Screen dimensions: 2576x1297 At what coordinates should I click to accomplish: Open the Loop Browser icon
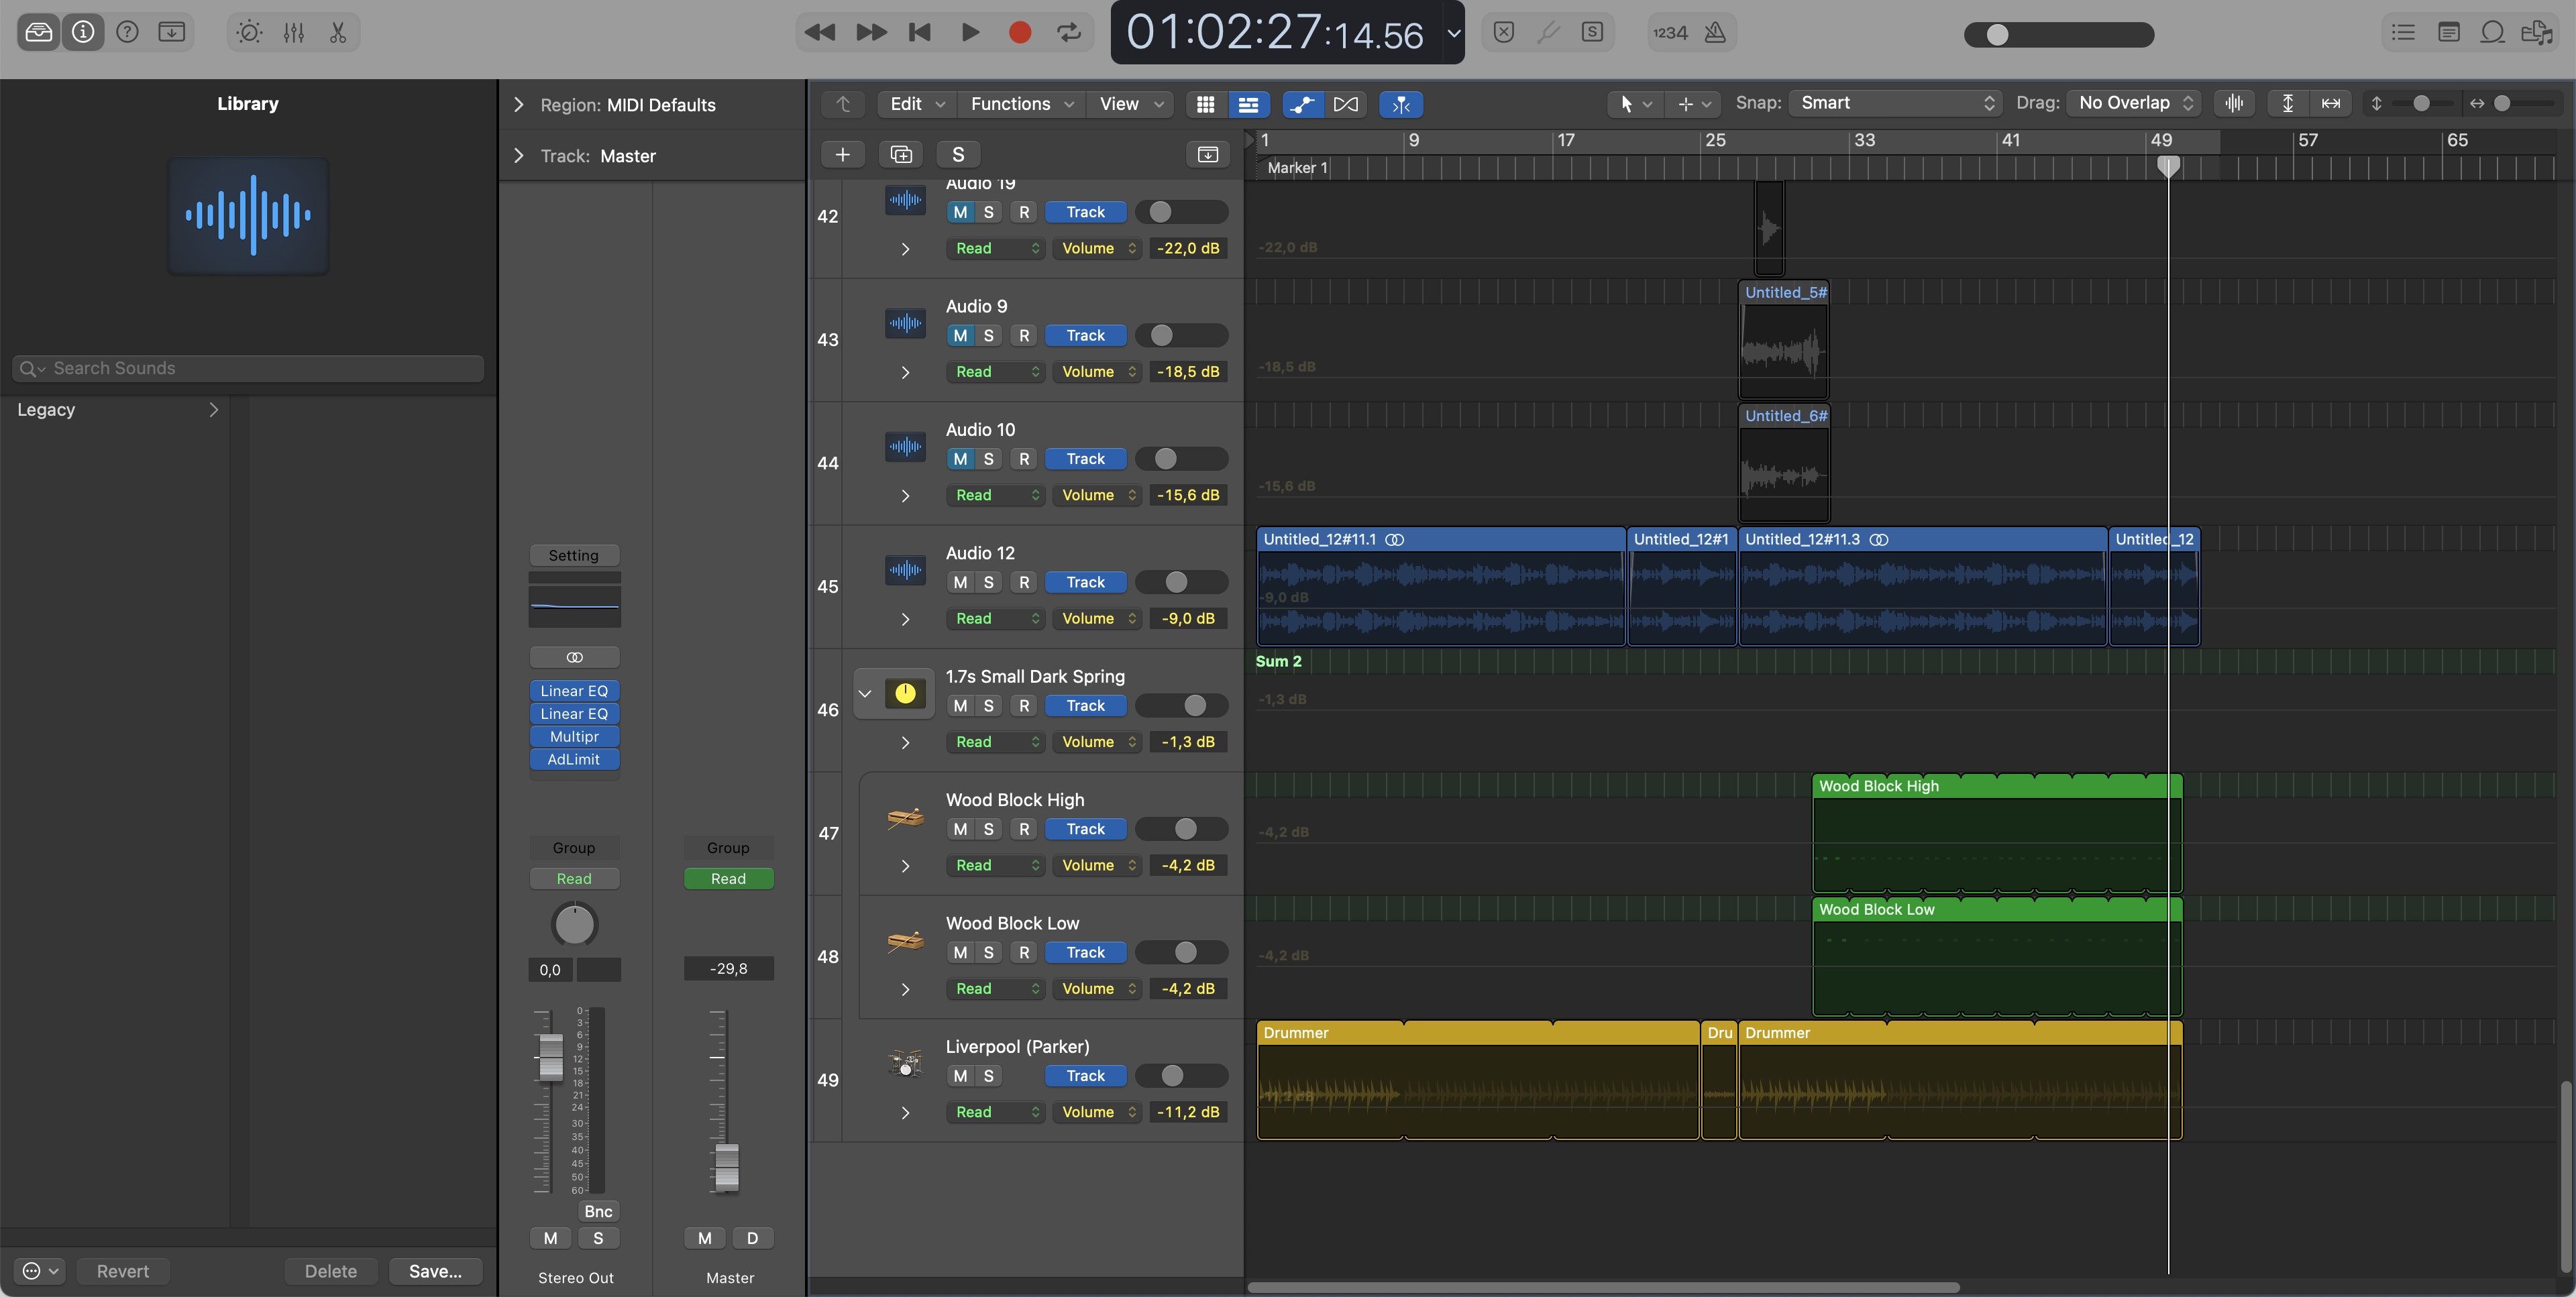pos(2492,33)
